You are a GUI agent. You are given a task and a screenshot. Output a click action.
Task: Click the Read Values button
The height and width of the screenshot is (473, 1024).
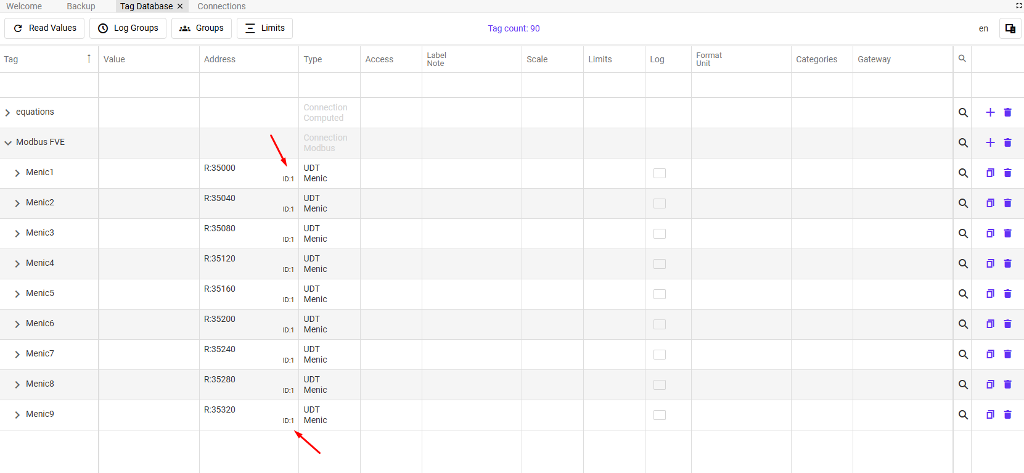[44, 28]
